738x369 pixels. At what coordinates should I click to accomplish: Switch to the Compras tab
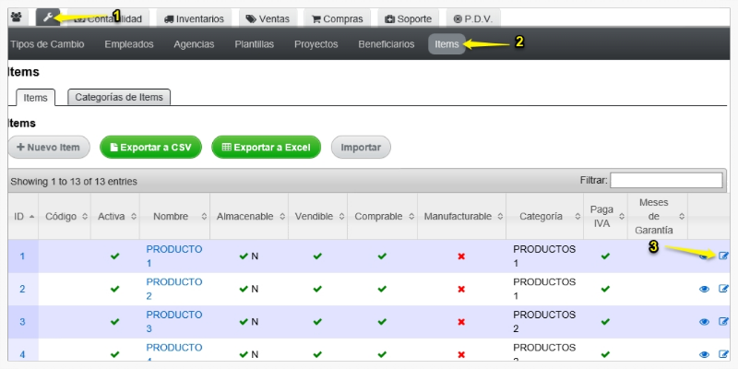click(x=337, y=18)
